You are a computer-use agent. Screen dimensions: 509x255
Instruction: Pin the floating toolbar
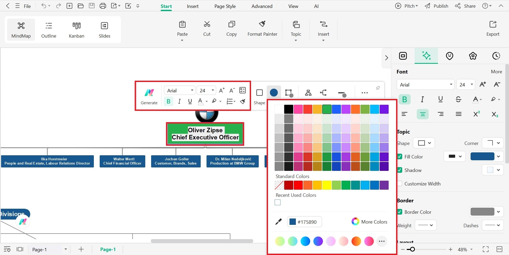[378, 88]
